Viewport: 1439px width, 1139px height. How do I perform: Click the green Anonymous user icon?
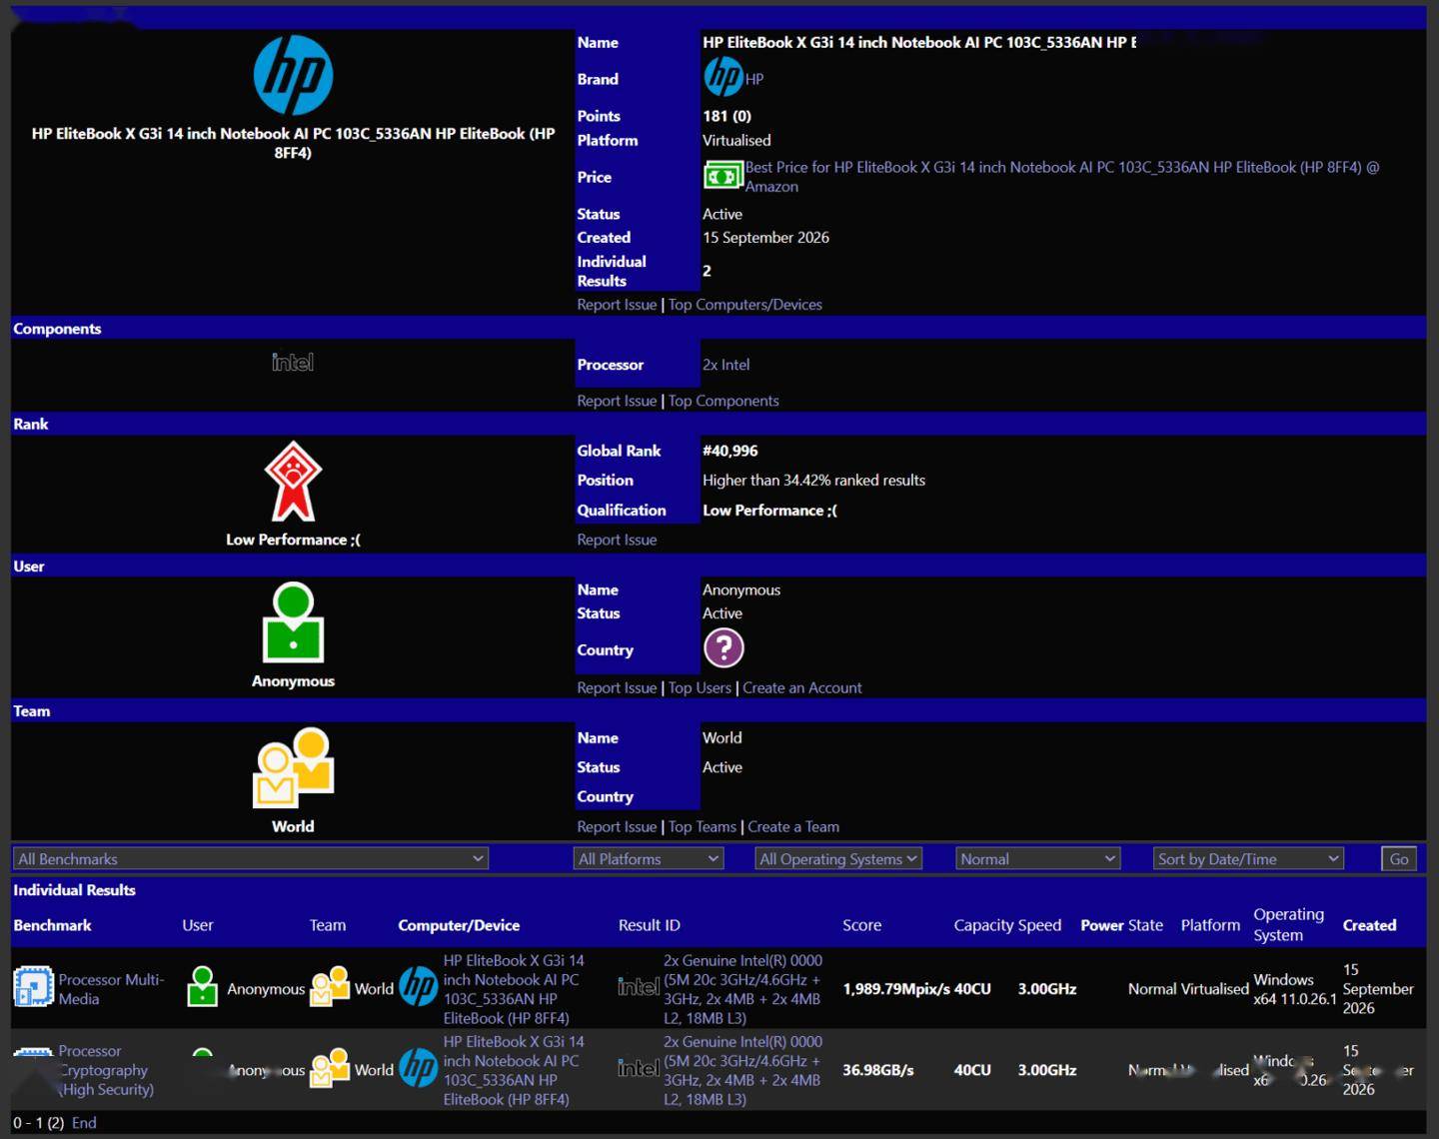click(293, 623)
